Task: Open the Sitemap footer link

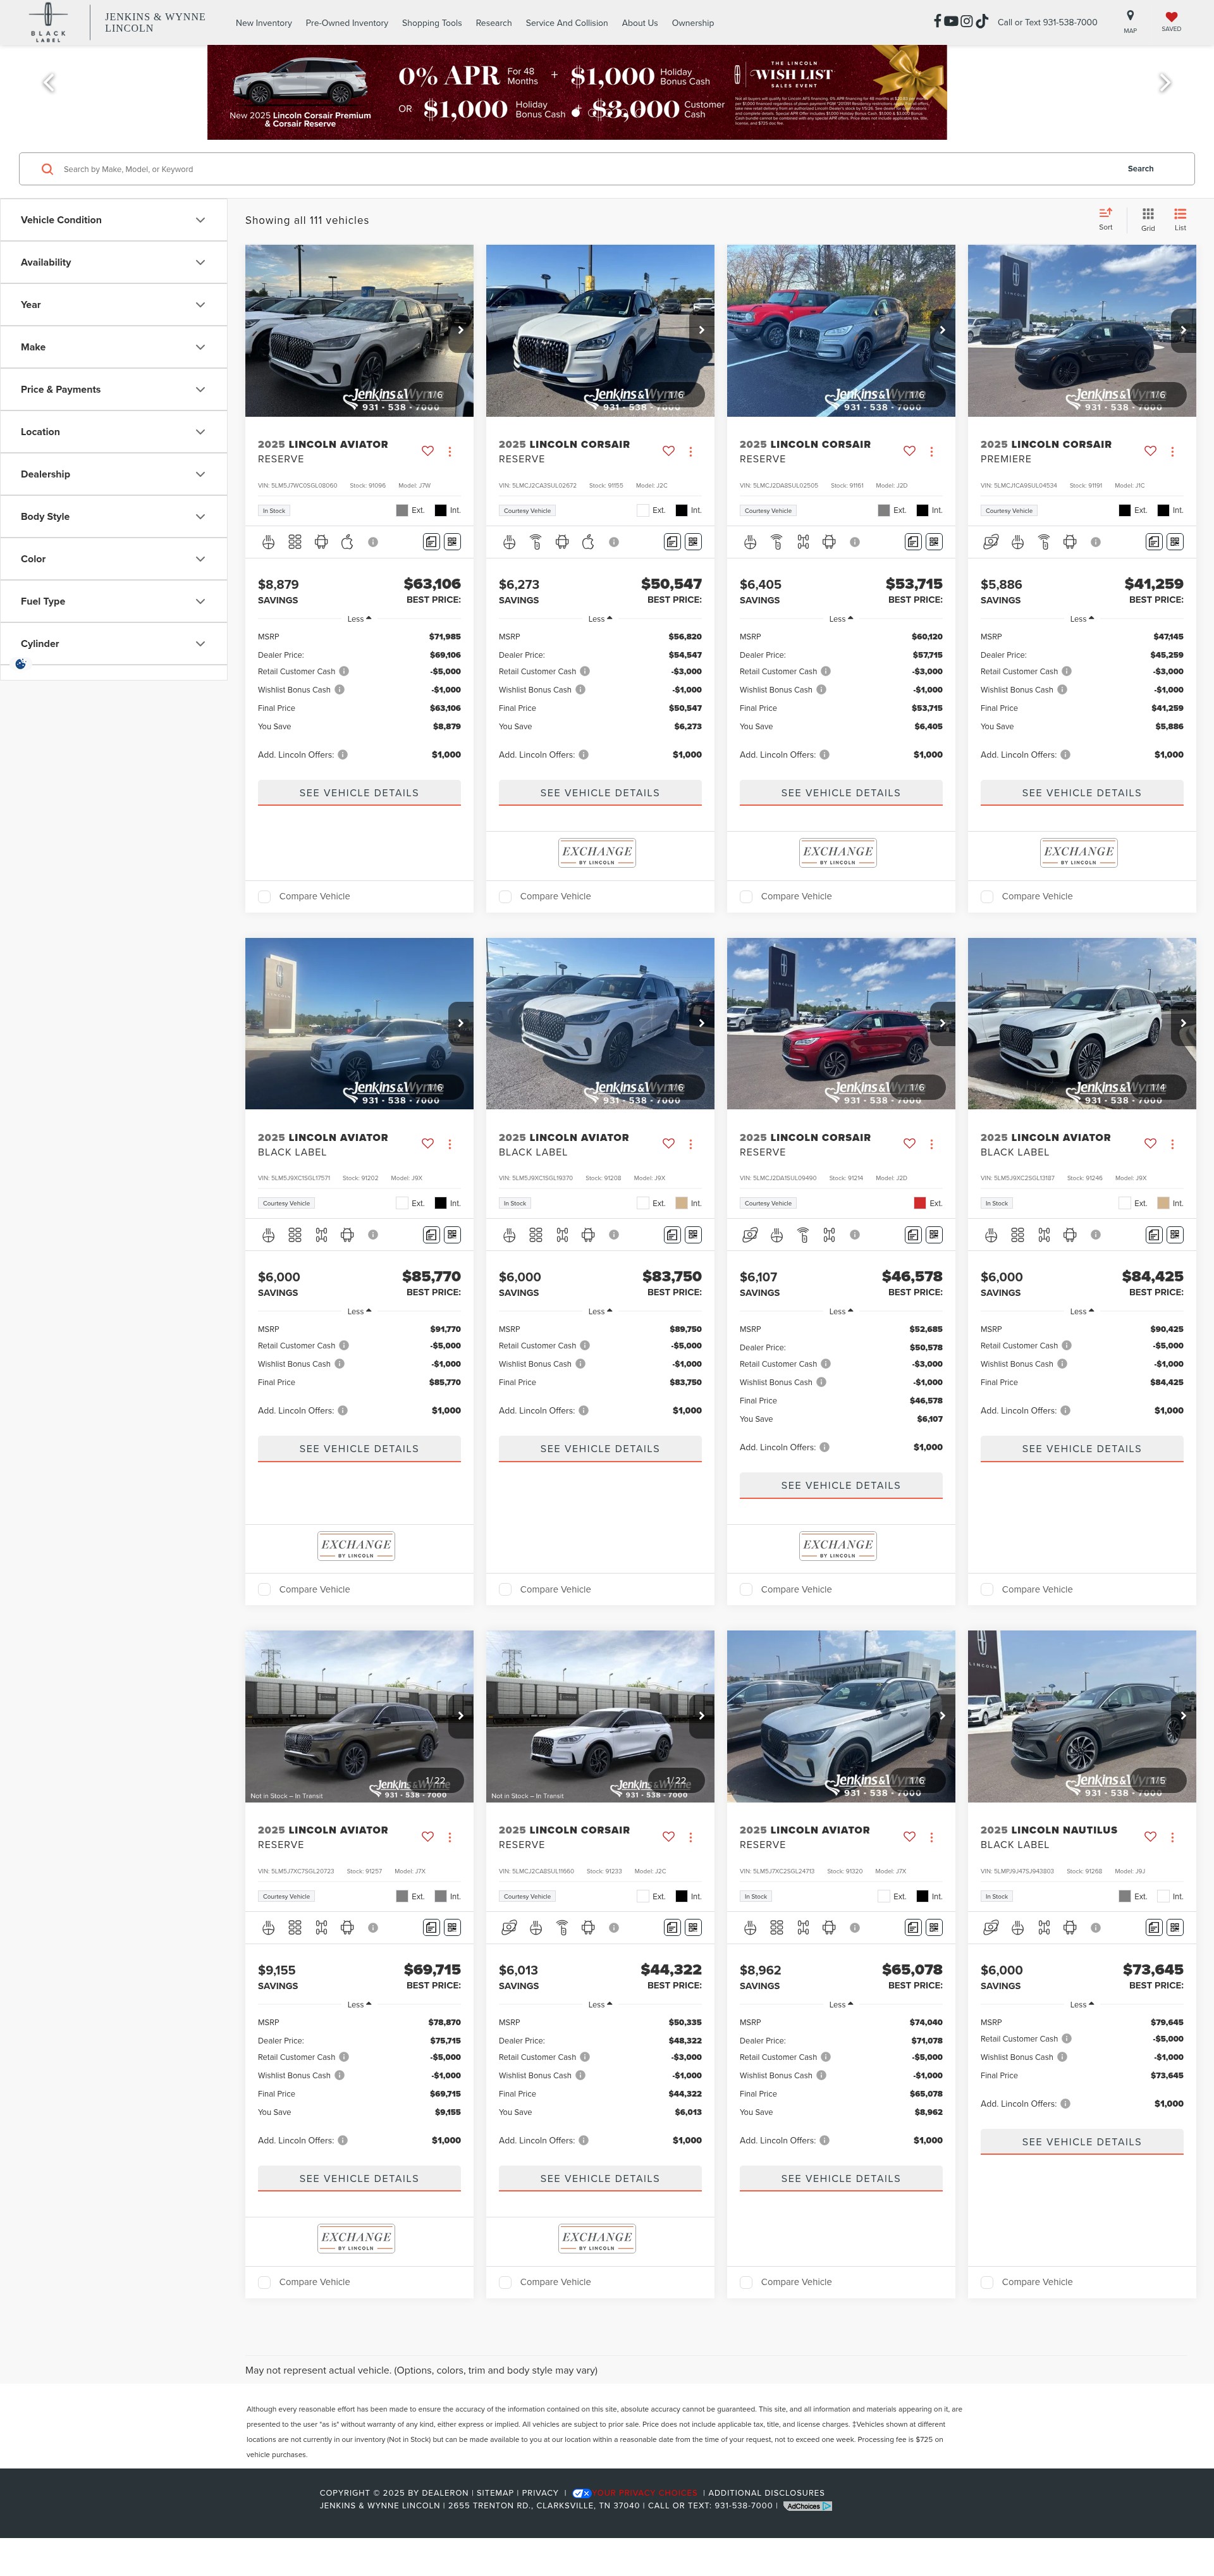Action: point(495,2493)
